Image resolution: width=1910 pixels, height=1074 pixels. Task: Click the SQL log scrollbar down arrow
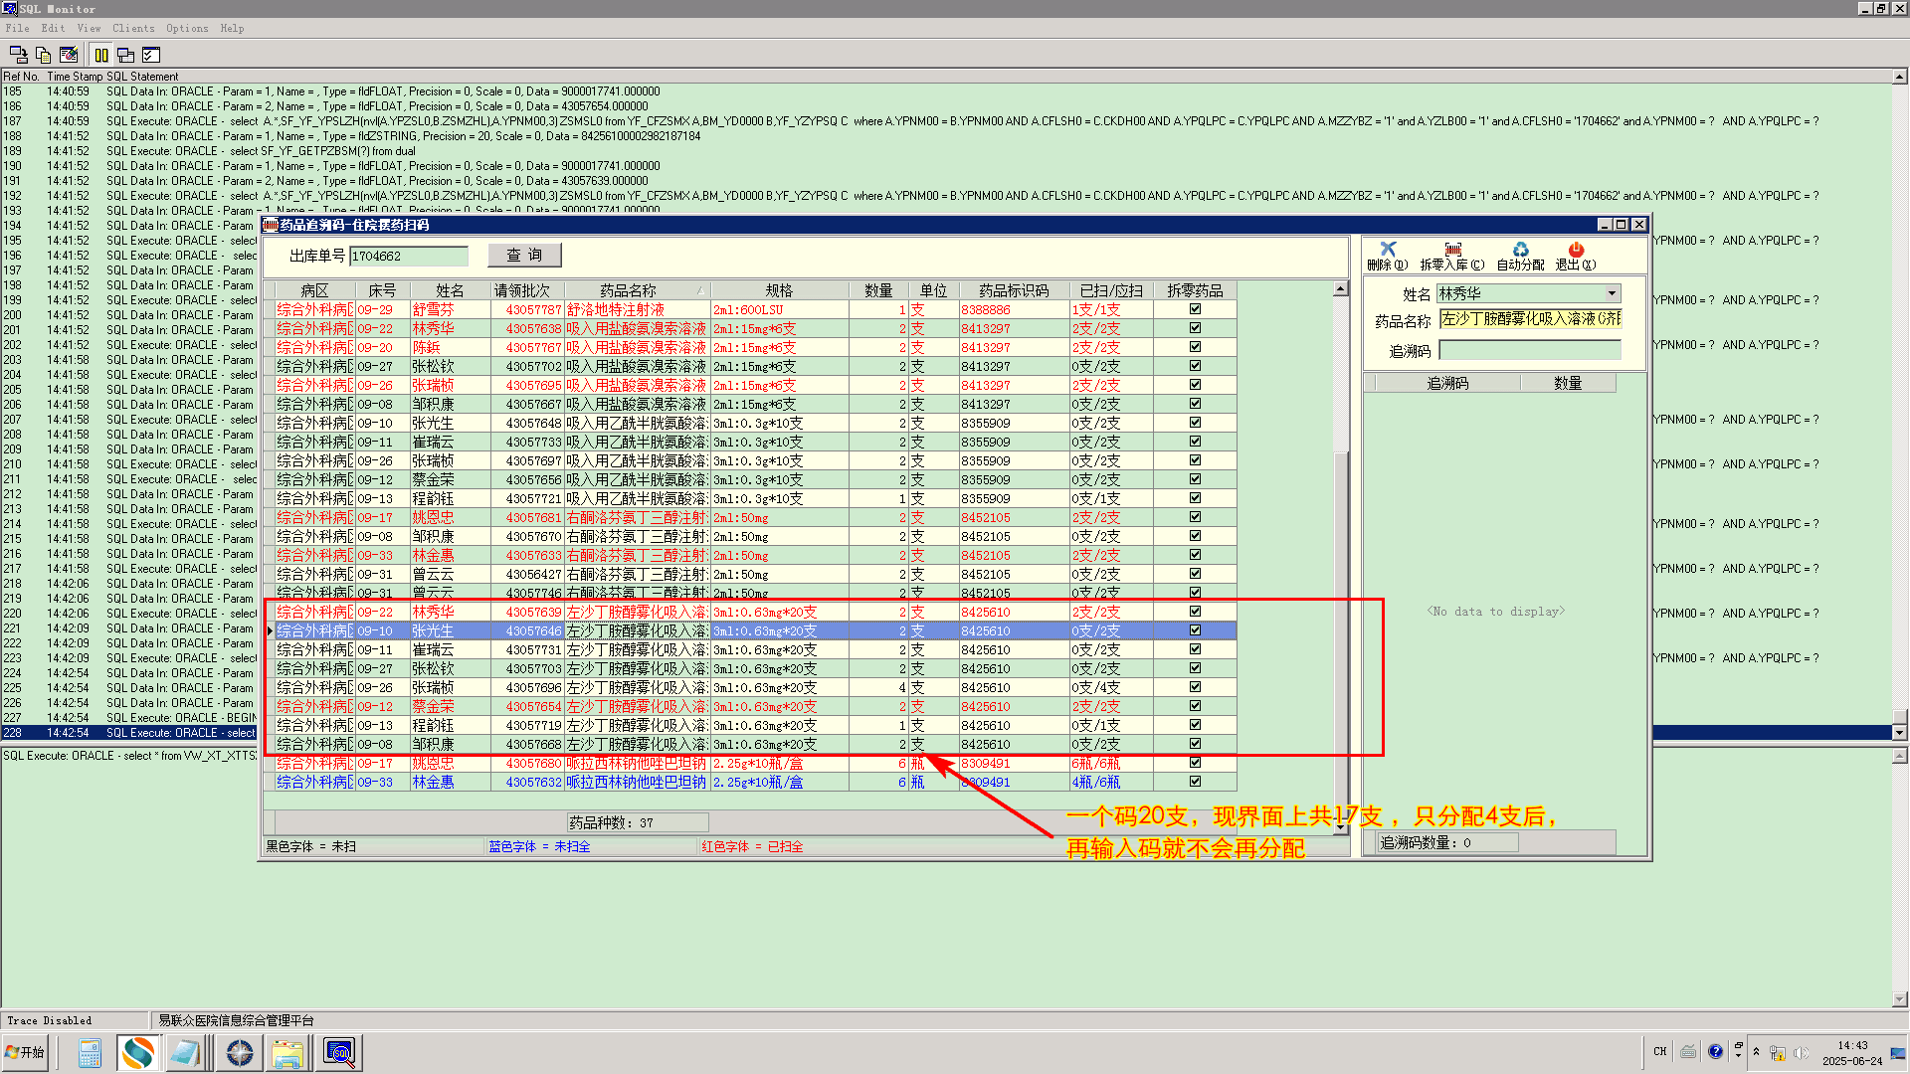tap(1899, 732)
